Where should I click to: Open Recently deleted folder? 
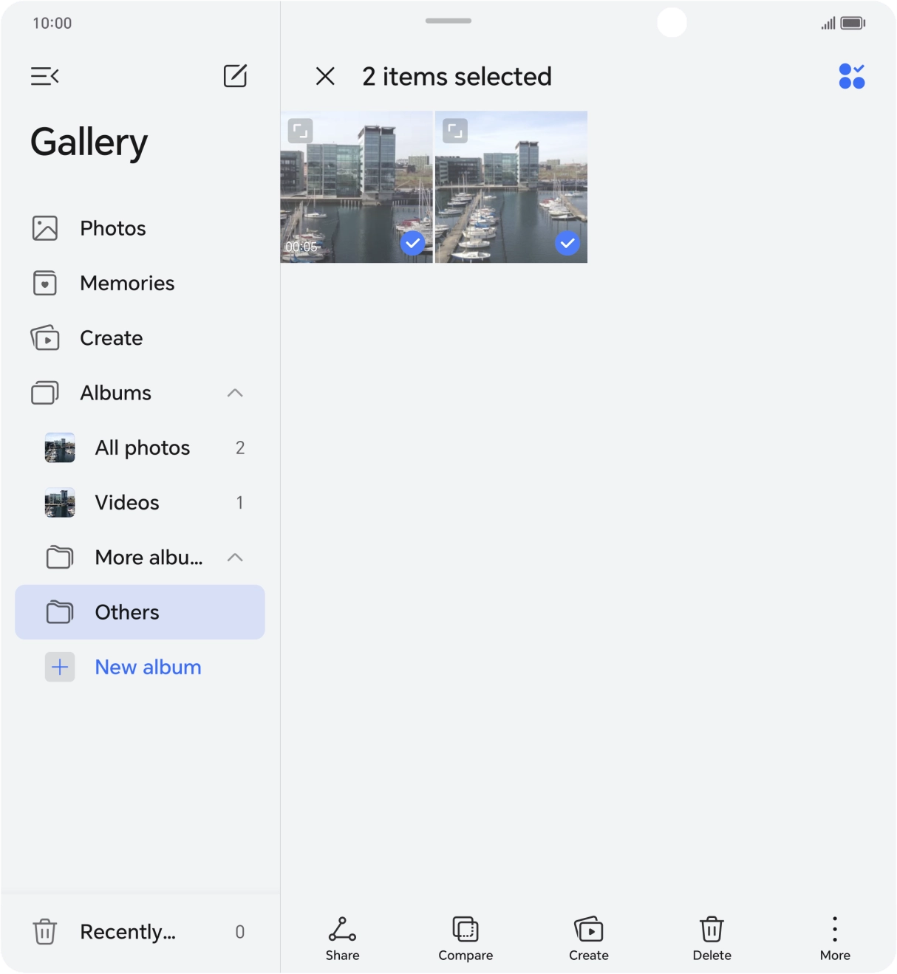pos(127,932)
